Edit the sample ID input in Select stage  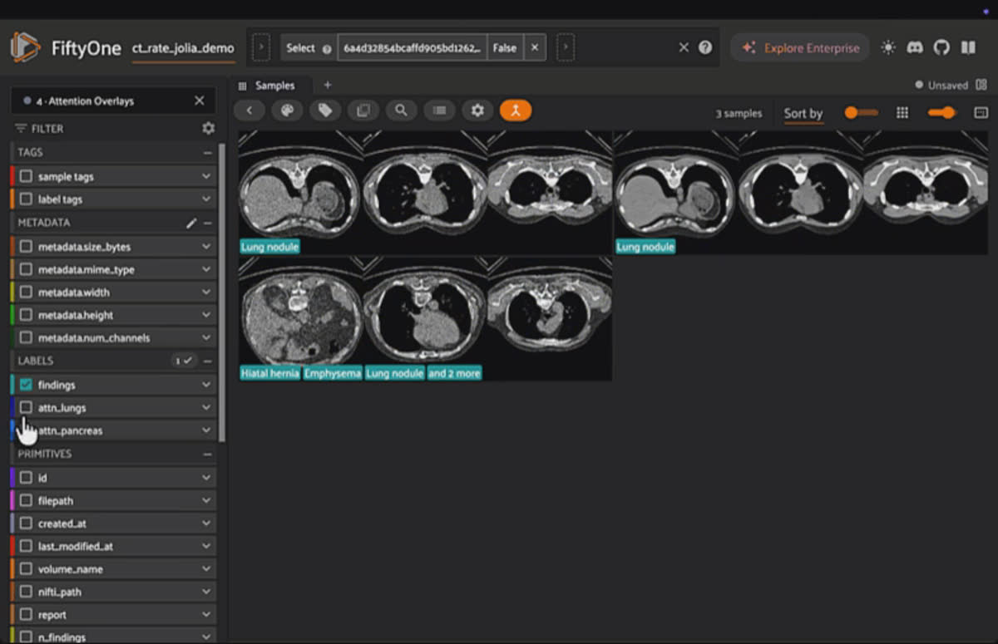coord(413,47)
